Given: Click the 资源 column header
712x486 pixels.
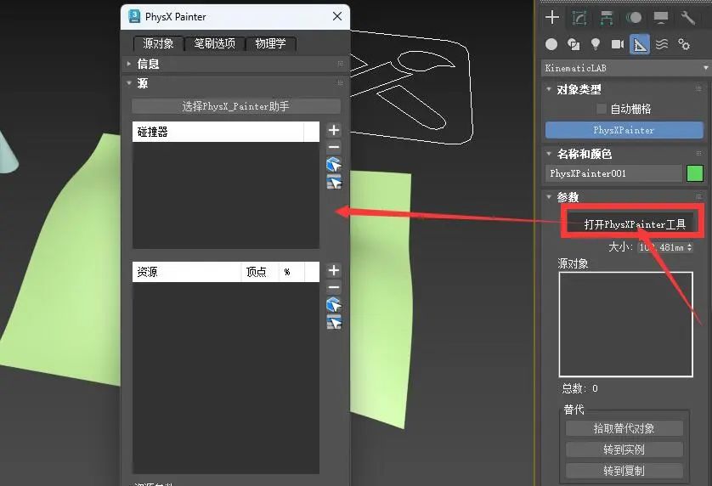Looking at the screenshot, I should pyautogui.click(x=187, y=272).
